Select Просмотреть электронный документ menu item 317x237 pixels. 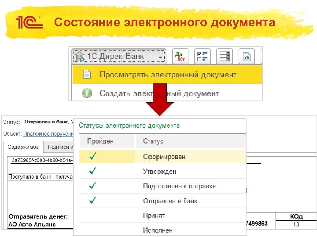coord(167,75)
